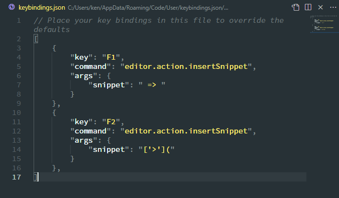339x198 pixels.
Task: Place cursor on the "F2" key value
Action: [x=111, y=122]
